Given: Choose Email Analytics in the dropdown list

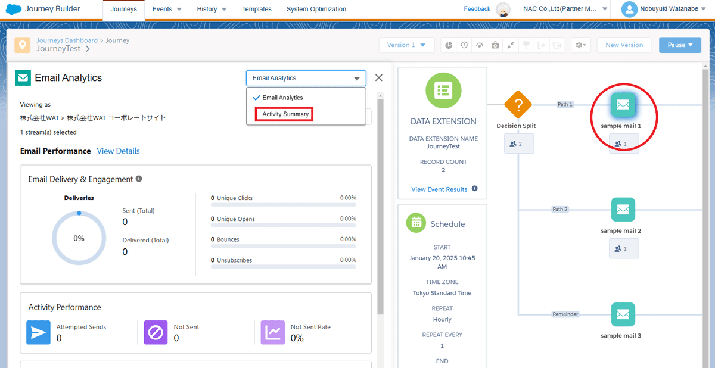Looking at the screenshot, I should tap(306, 98).
